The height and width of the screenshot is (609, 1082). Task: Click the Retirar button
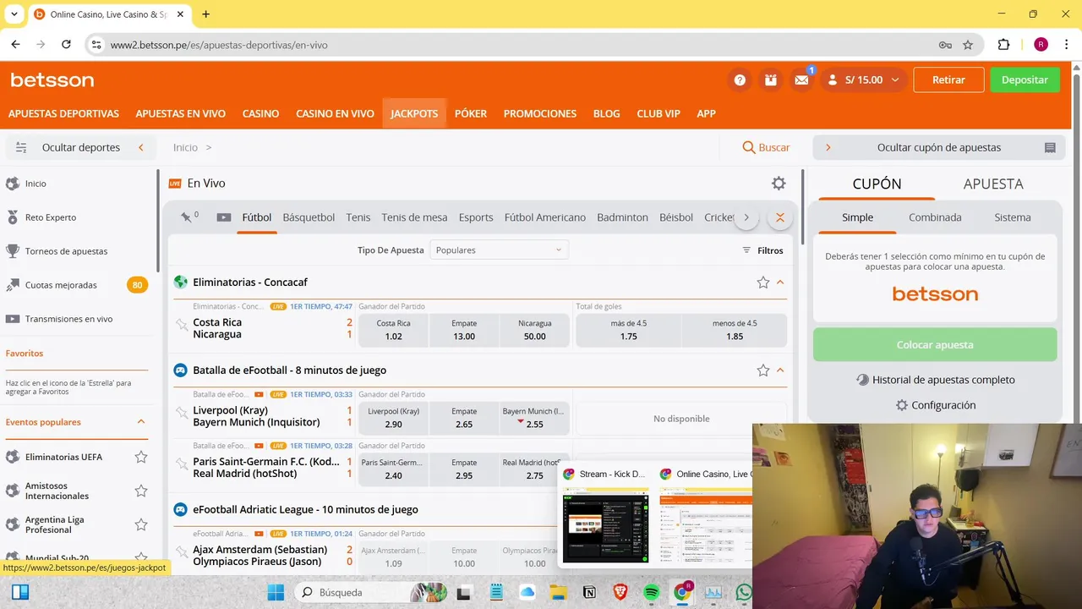(x=948, y=80)
